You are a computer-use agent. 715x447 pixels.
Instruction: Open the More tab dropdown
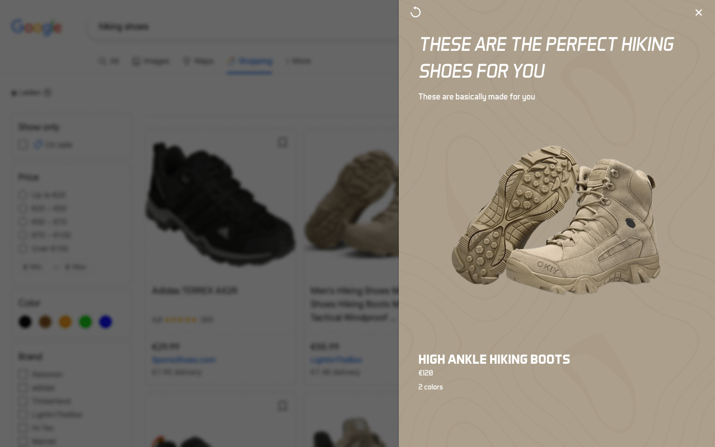pyautogui.click(x=298, y=61)
